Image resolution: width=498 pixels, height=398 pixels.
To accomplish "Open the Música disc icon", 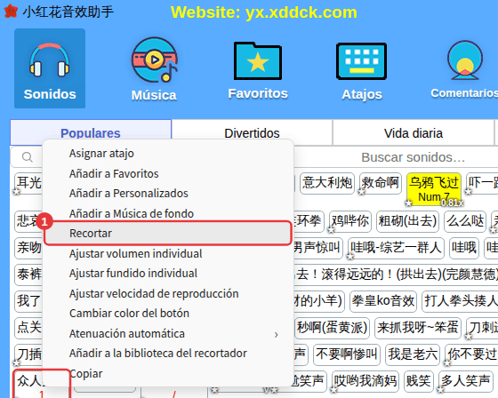I will click(x=155, y=60).
